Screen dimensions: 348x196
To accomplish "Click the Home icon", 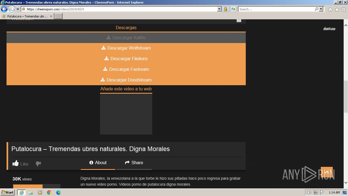I will point(330,10).
